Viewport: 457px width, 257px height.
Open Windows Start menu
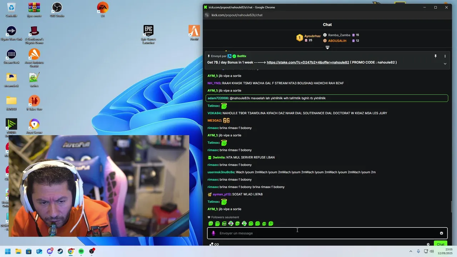(x=7, y=251)
